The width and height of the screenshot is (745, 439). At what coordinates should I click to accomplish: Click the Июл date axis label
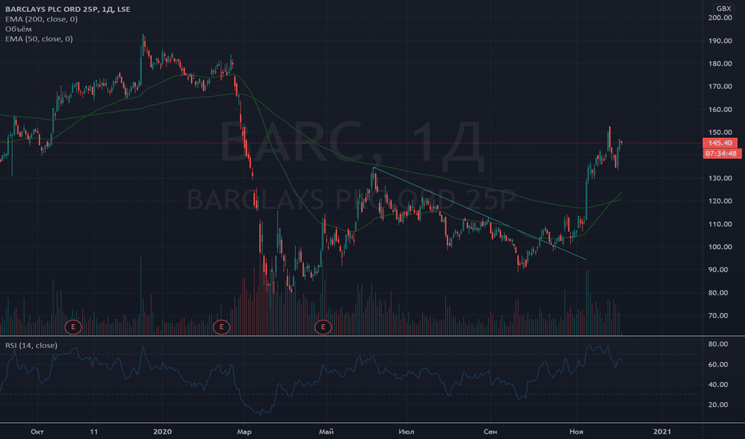coord(406,431)
